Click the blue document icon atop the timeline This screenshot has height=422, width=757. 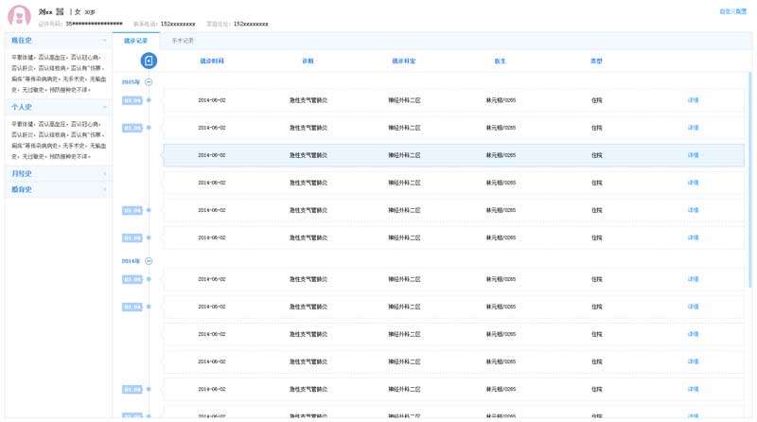point(149,61)
